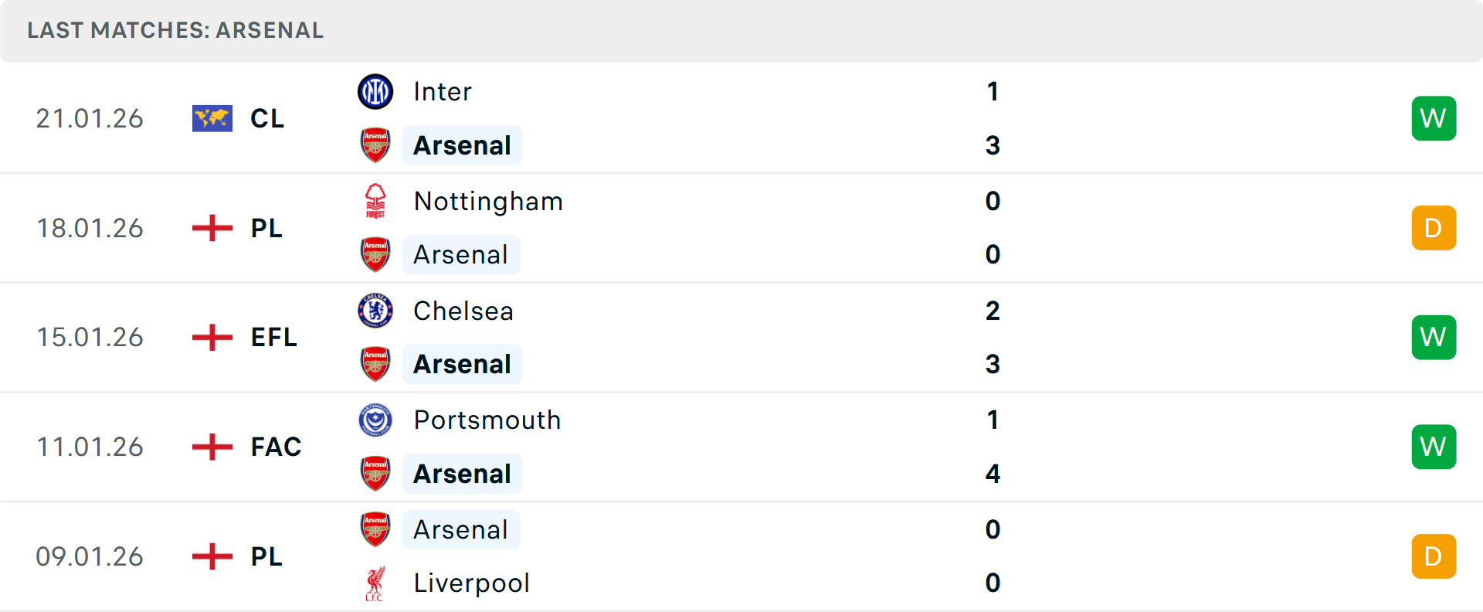The width and height of the screenshot is (1483, 612).
Task: Click the Inter club crest icon
Action: click(x=375, y=92)
